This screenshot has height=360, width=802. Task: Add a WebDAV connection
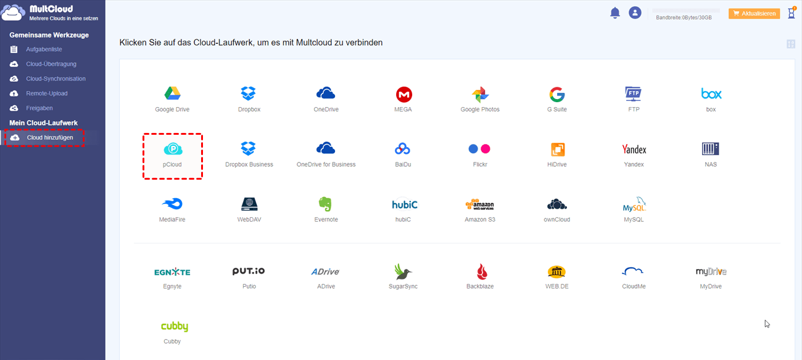pyautogui.click(x=249, y=204)
